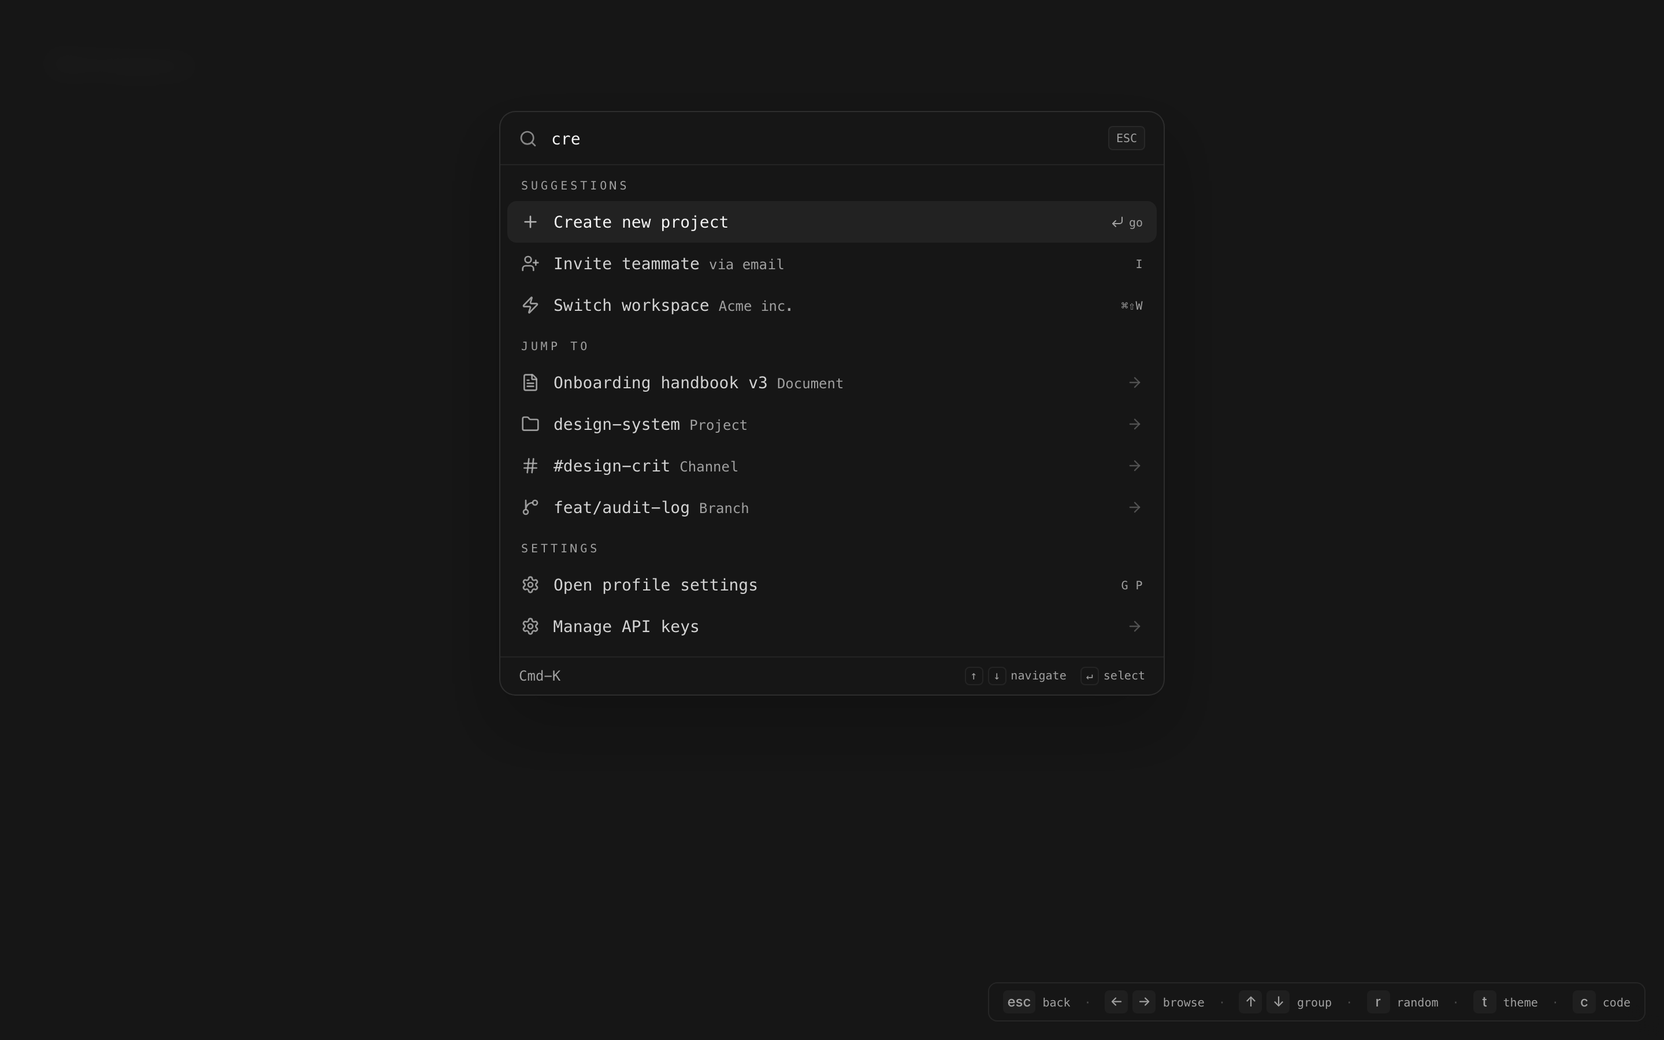Click the document icon for Onboarding handbook

530,382
